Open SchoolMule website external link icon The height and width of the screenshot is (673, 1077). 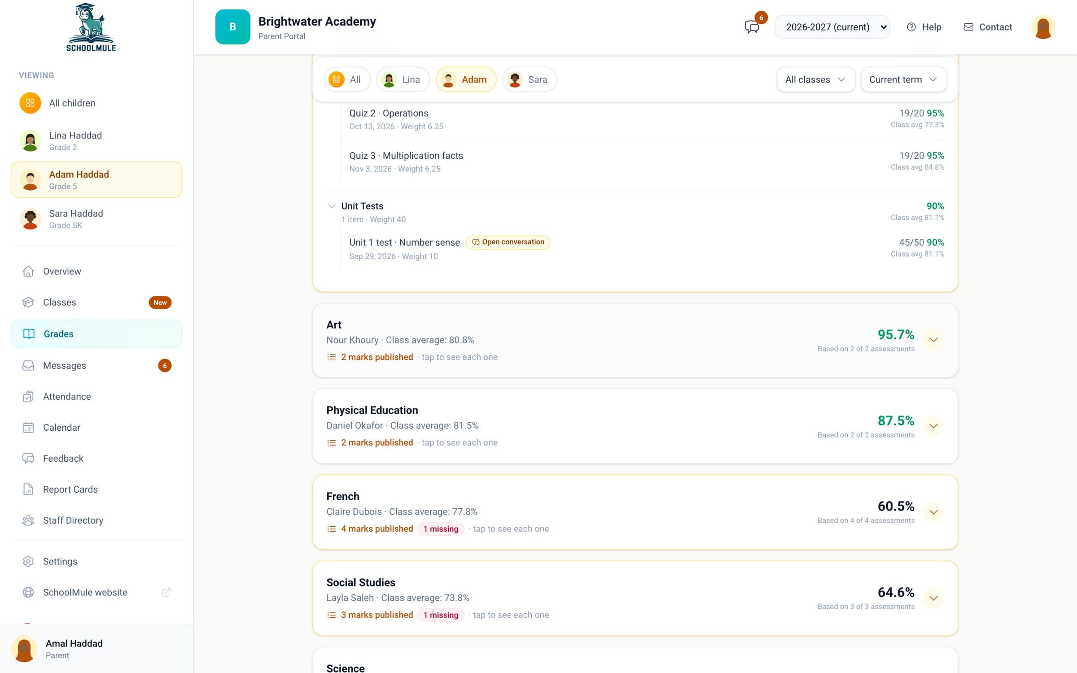coord(166,592)
